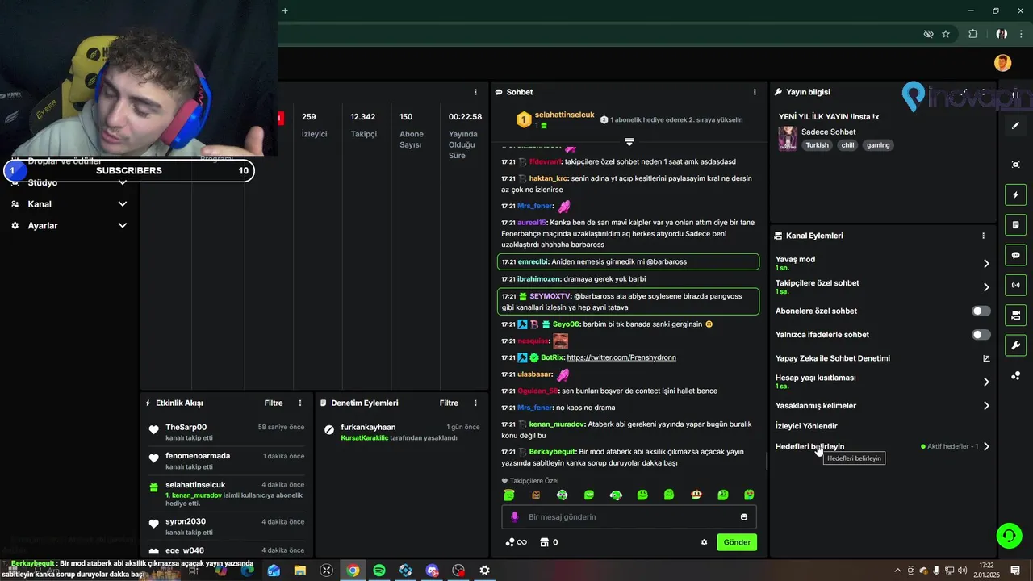Open File Explorer from the taskbar
Image resolution: width=1033 pixels, height=581 pixels.
click(300, 571)
